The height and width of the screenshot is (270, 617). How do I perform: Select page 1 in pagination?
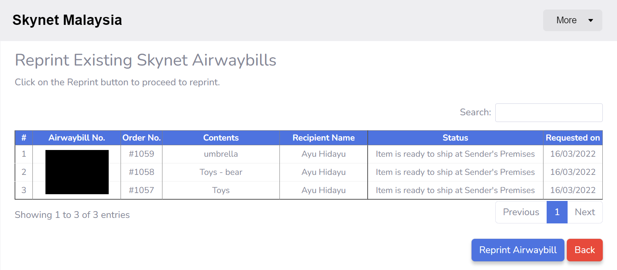pyautogui.click(x=557, y=212)
